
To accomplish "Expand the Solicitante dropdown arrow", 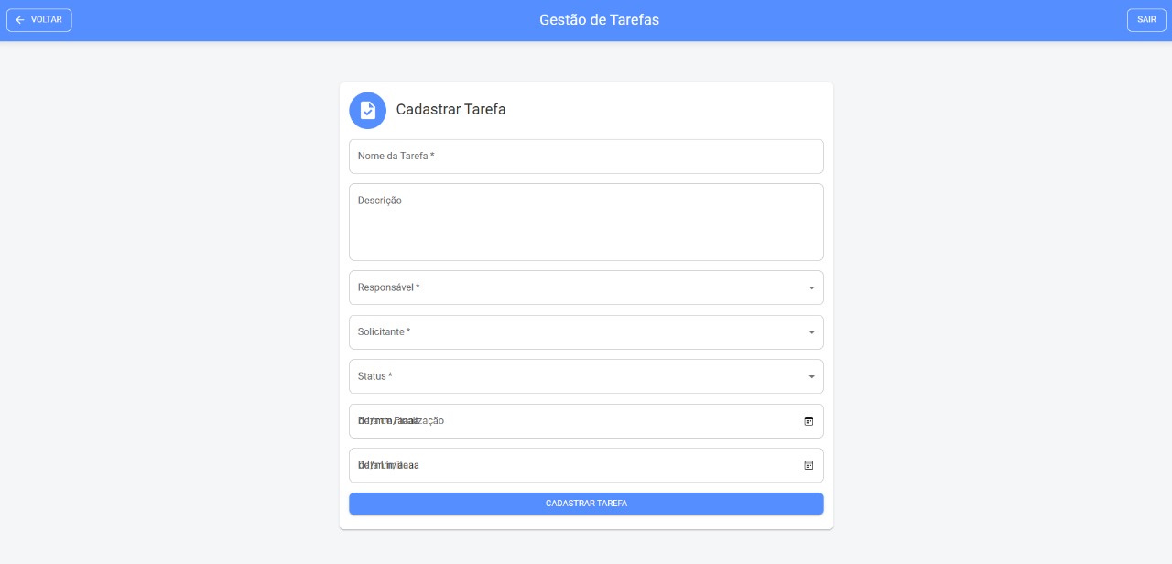I will [x=811, y=332].
